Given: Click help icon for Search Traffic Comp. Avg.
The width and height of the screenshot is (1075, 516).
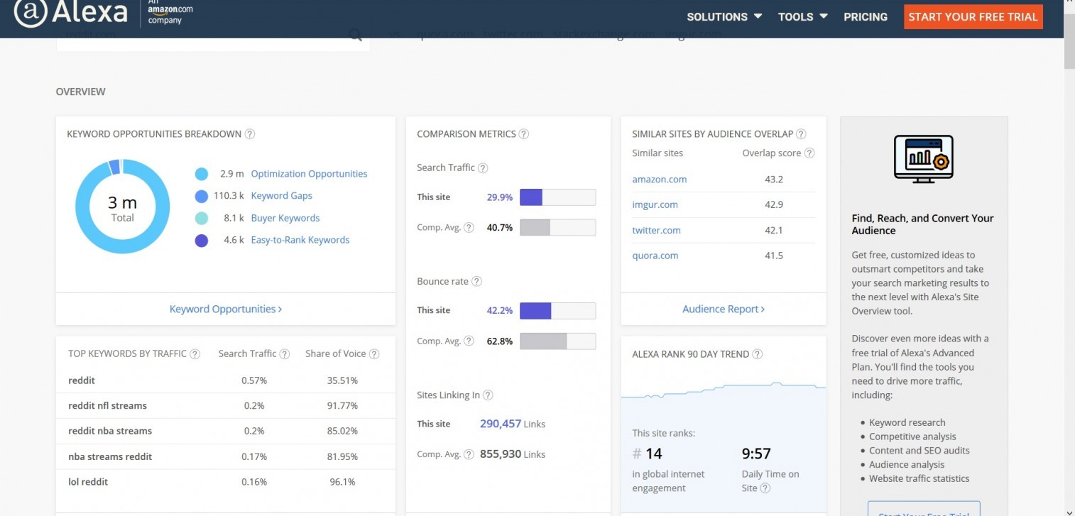Looking at the screenshot, I should 469,228.
